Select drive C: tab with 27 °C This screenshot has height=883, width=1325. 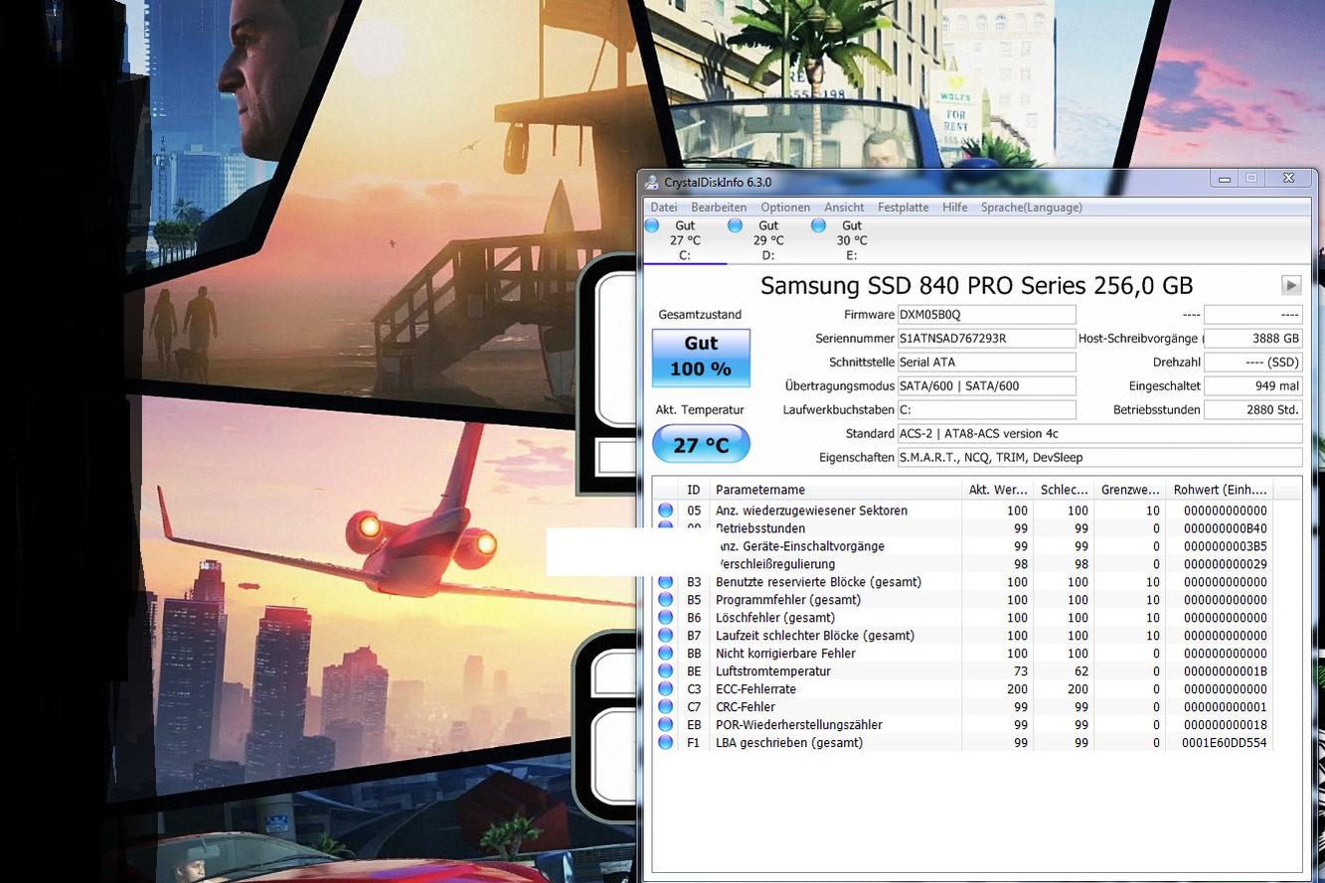click(x=684, y=240)
